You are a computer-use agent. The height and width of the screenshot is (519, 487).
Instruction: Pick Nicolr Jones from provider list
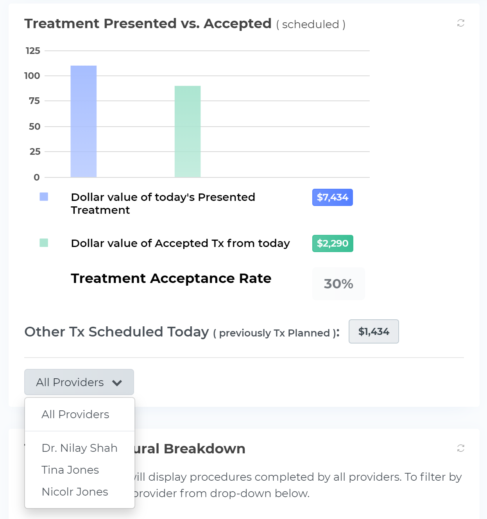tap(75, 492)
